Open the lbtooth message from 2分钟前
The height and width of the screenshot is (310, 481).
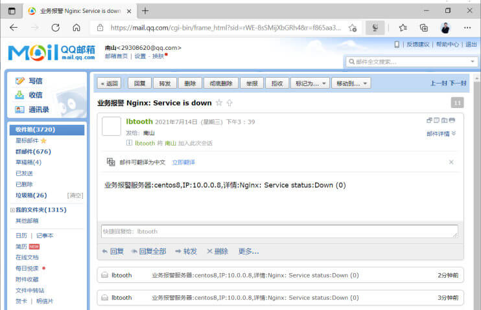pyautogui.click(x=280, y=275)
